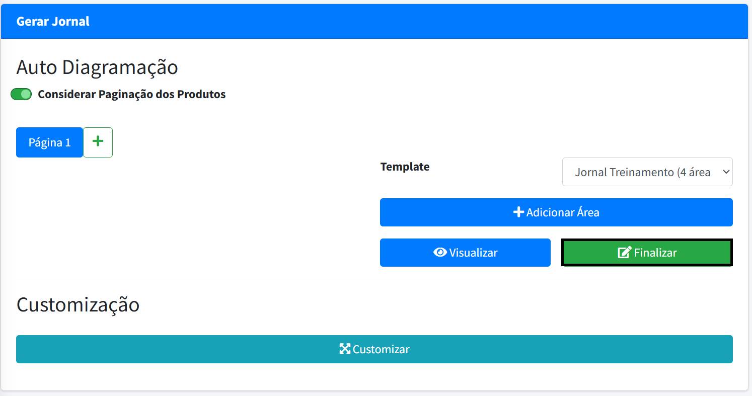This screenshot has width=752, height=396.
Task: Open the Template dropdown list
Action: pos(647,172)
